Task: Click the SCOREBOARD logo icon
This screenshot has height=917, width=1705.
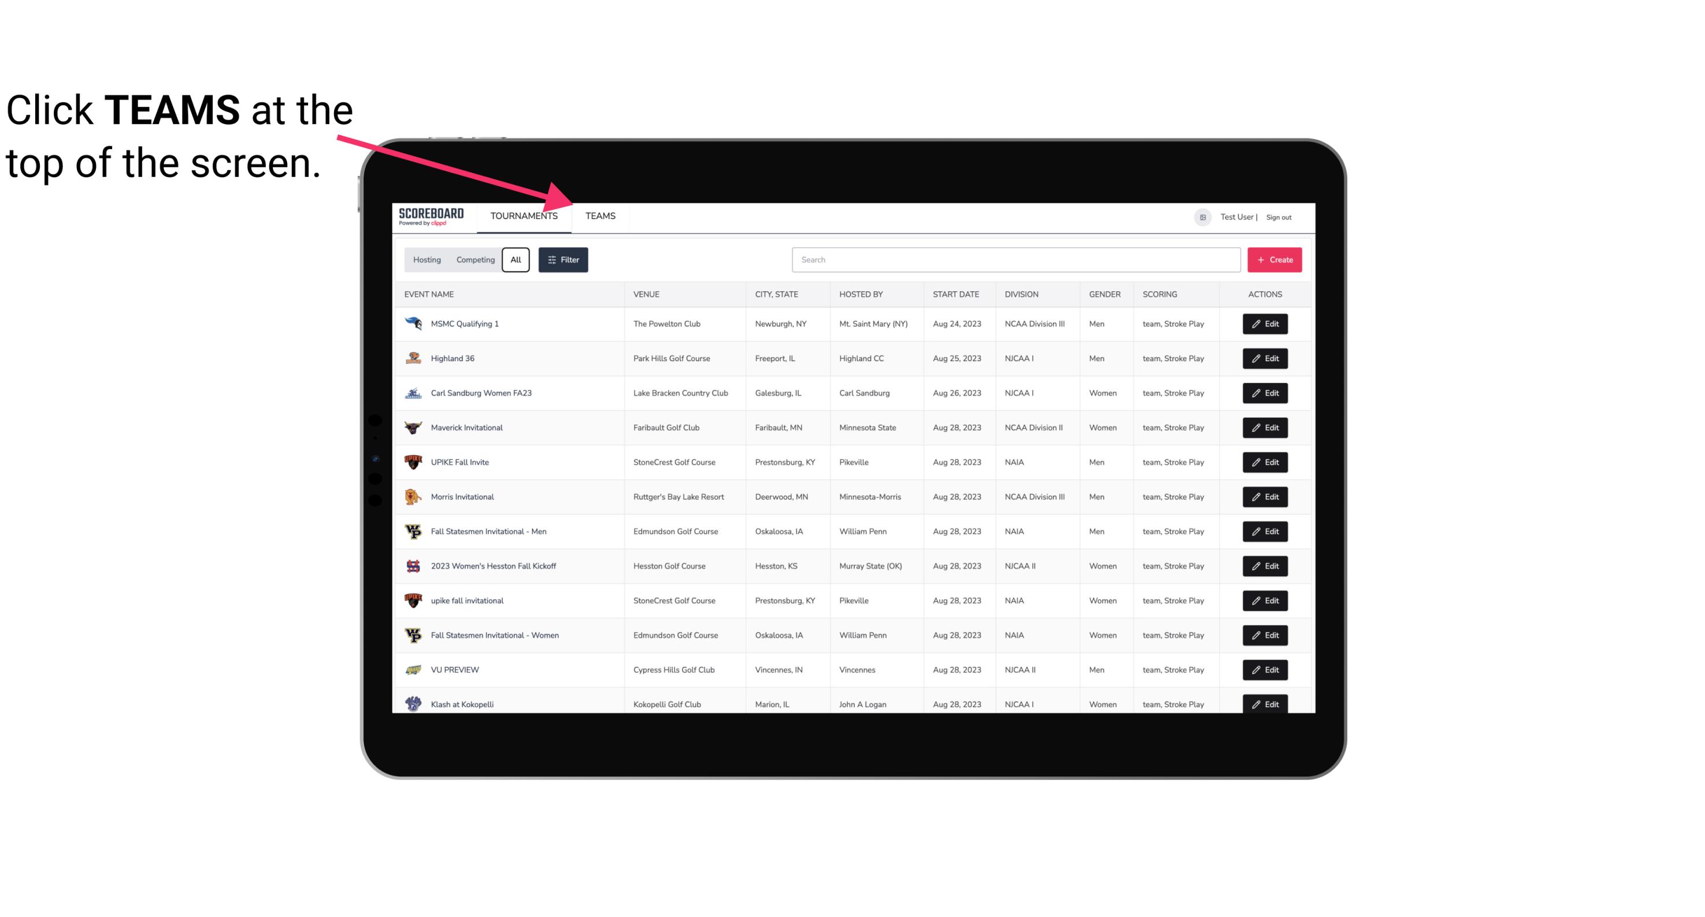Action: point(429,217)
